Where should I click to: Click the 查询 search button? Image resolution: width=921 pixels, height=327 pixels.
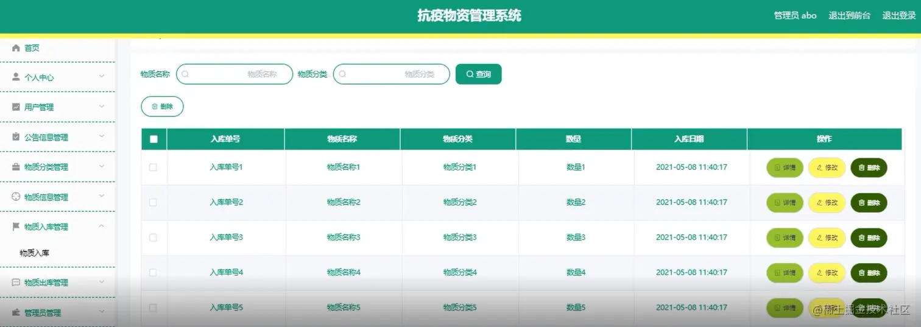coord(478,74)
